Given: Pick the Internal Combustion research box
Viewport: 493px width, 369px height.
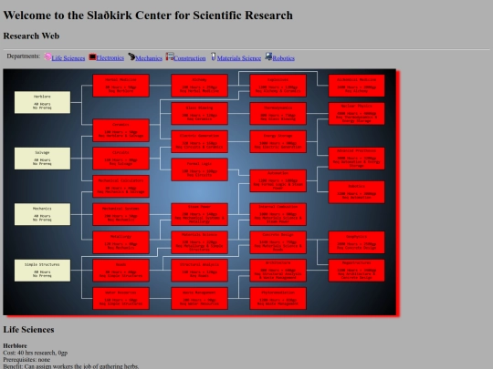Looking at the screenshot, I should click(x=278, y=214).
